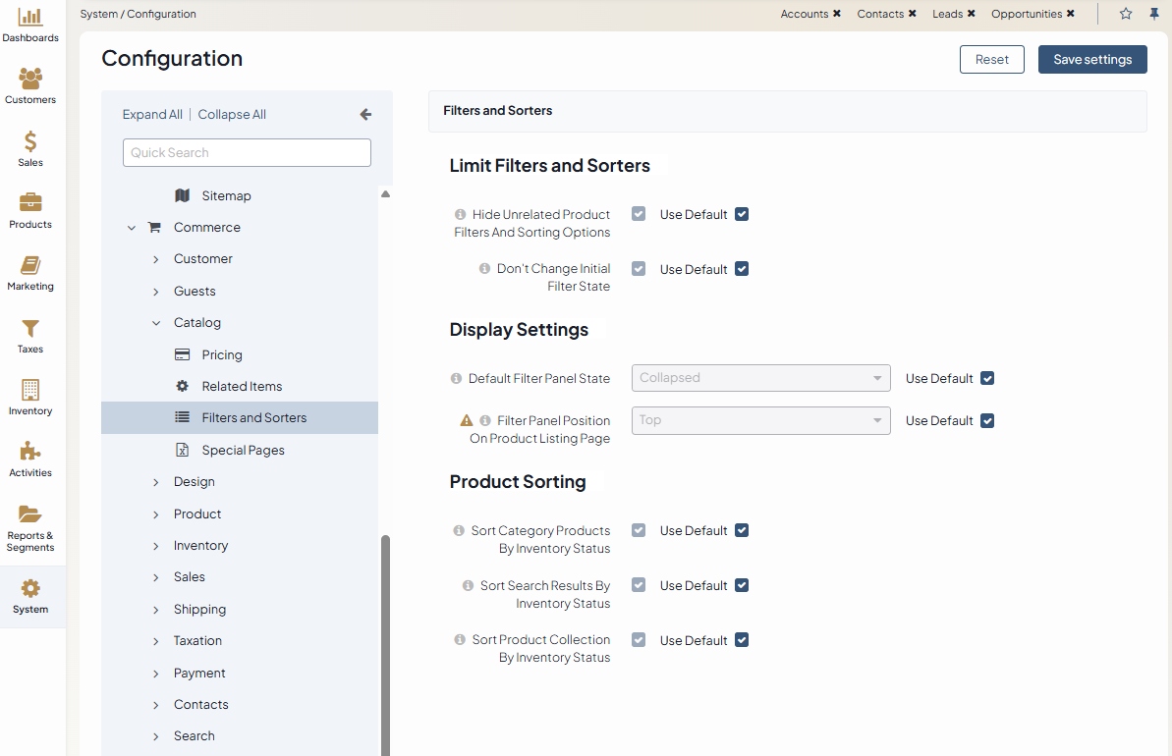Remove the Contacts pinned shortcut
This screenshot has height=756, width=1172.
click(x=912, y=14)
